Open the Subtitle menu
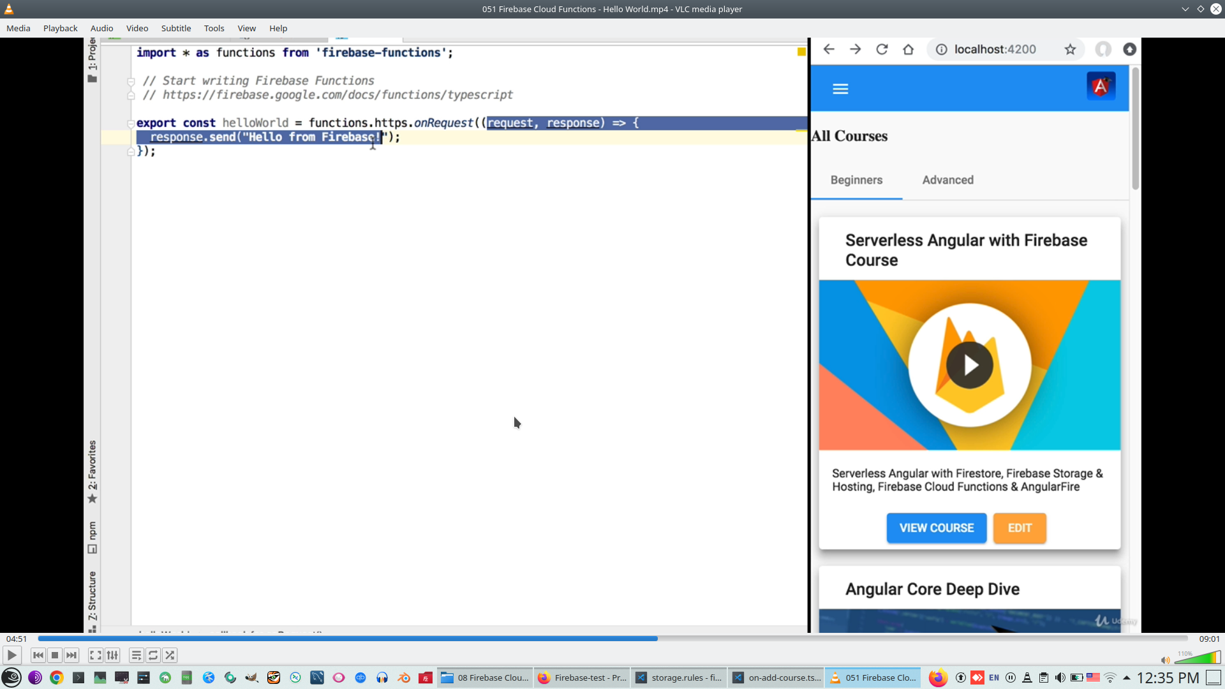 click(175, 28)
